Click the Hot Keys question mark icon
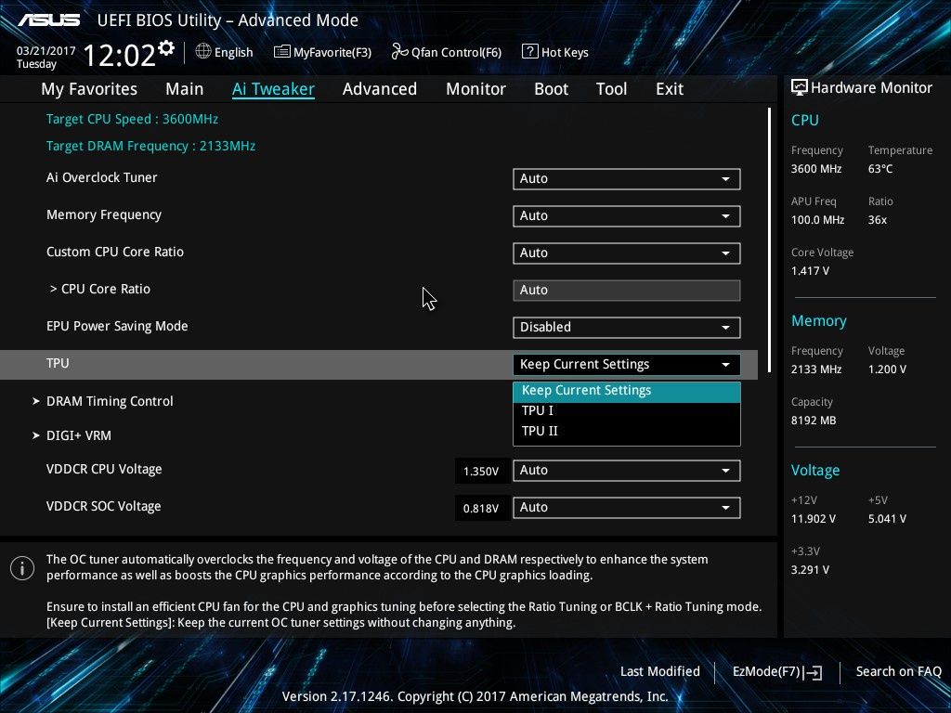 [x=529, y=52]
